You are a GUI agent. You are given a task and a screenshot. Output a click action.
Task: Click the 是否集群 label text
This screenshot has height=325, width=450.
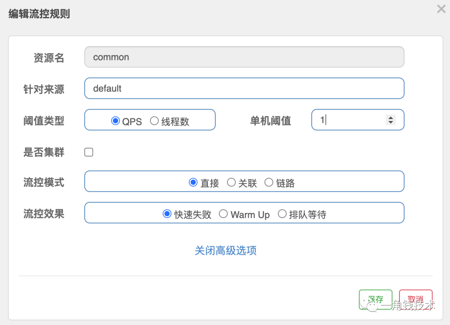tap(44, 152)
